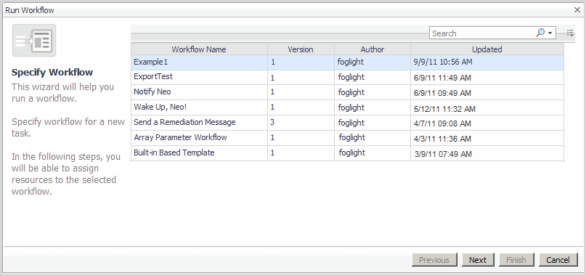Select the Notify Neo workflow

click(x=347, y=92)
